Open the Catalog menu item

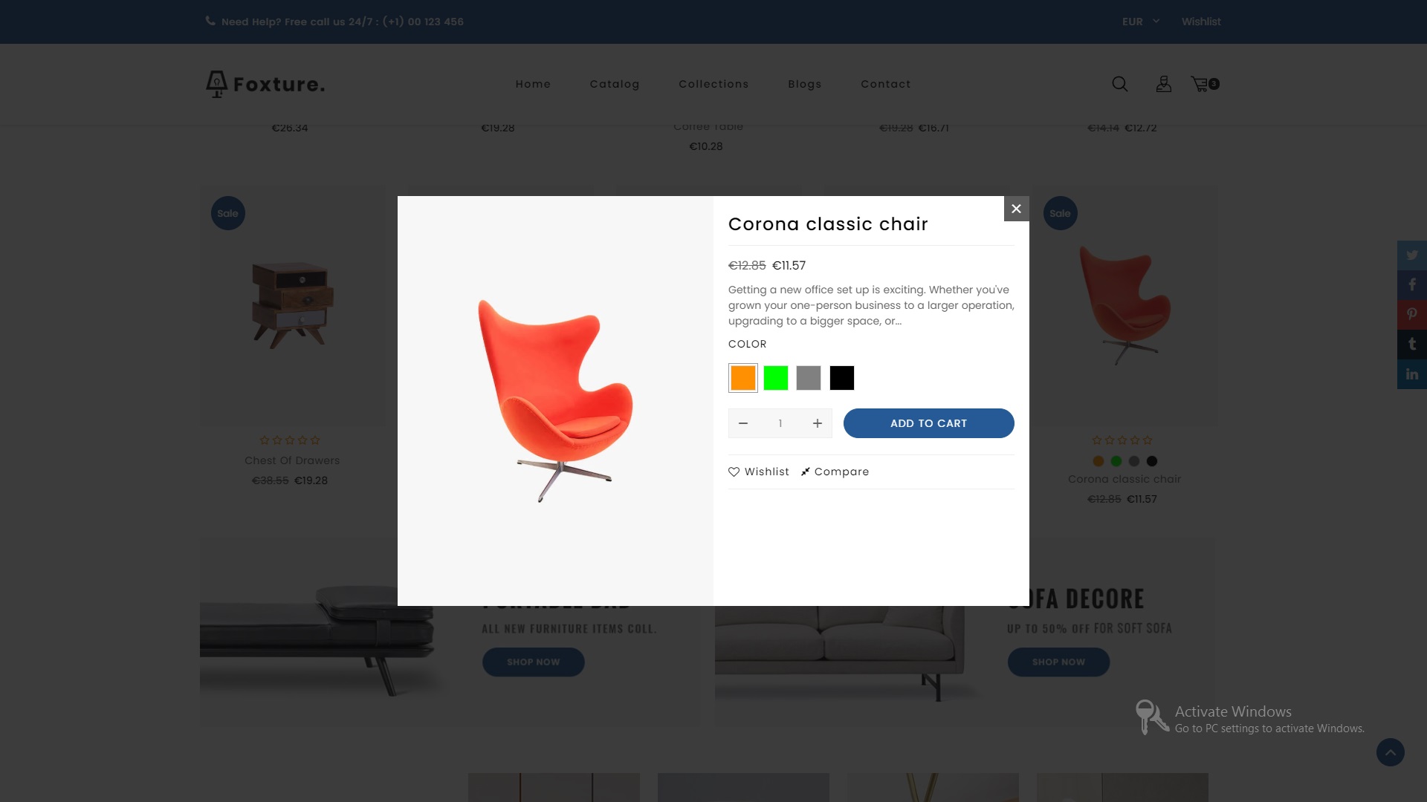tap(615, 84)
